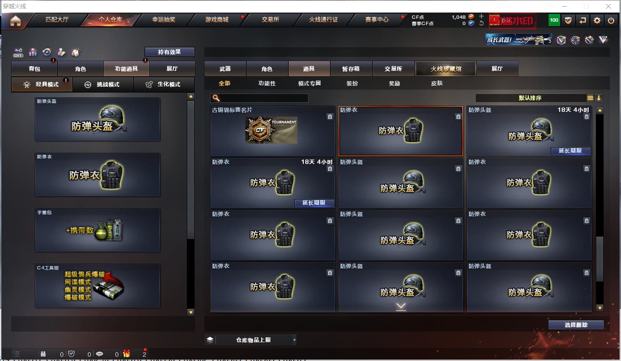The image size is (621, 361).
Task: Click the 选择删除 button
Action: (x=576, y=325)
